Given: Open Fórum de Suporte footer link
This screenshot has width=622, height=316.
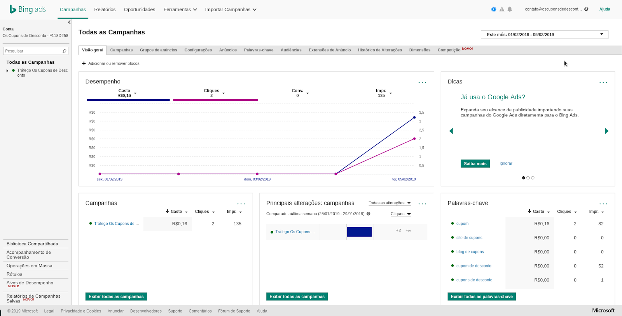Looking at the screenshot, I should (x=234, y=311).
